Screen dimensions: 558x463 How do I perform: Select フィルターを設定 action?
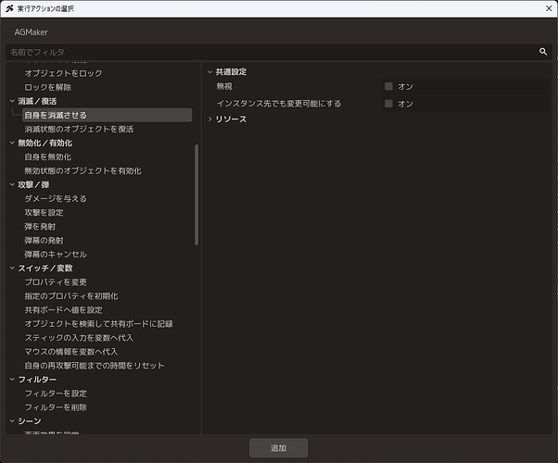[x=56, y=394]
